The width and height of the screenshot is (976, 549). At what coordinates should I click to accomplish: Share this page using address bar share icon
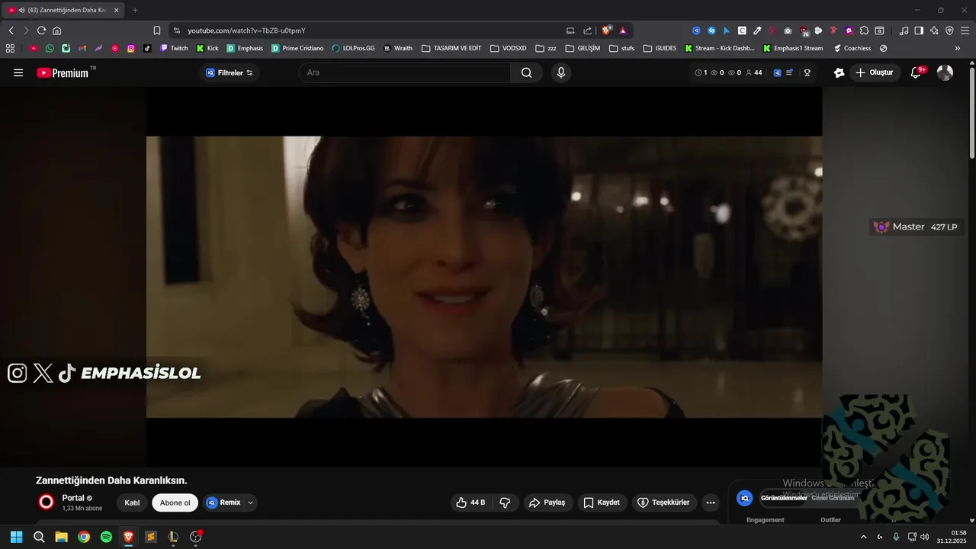pos(587,30)
